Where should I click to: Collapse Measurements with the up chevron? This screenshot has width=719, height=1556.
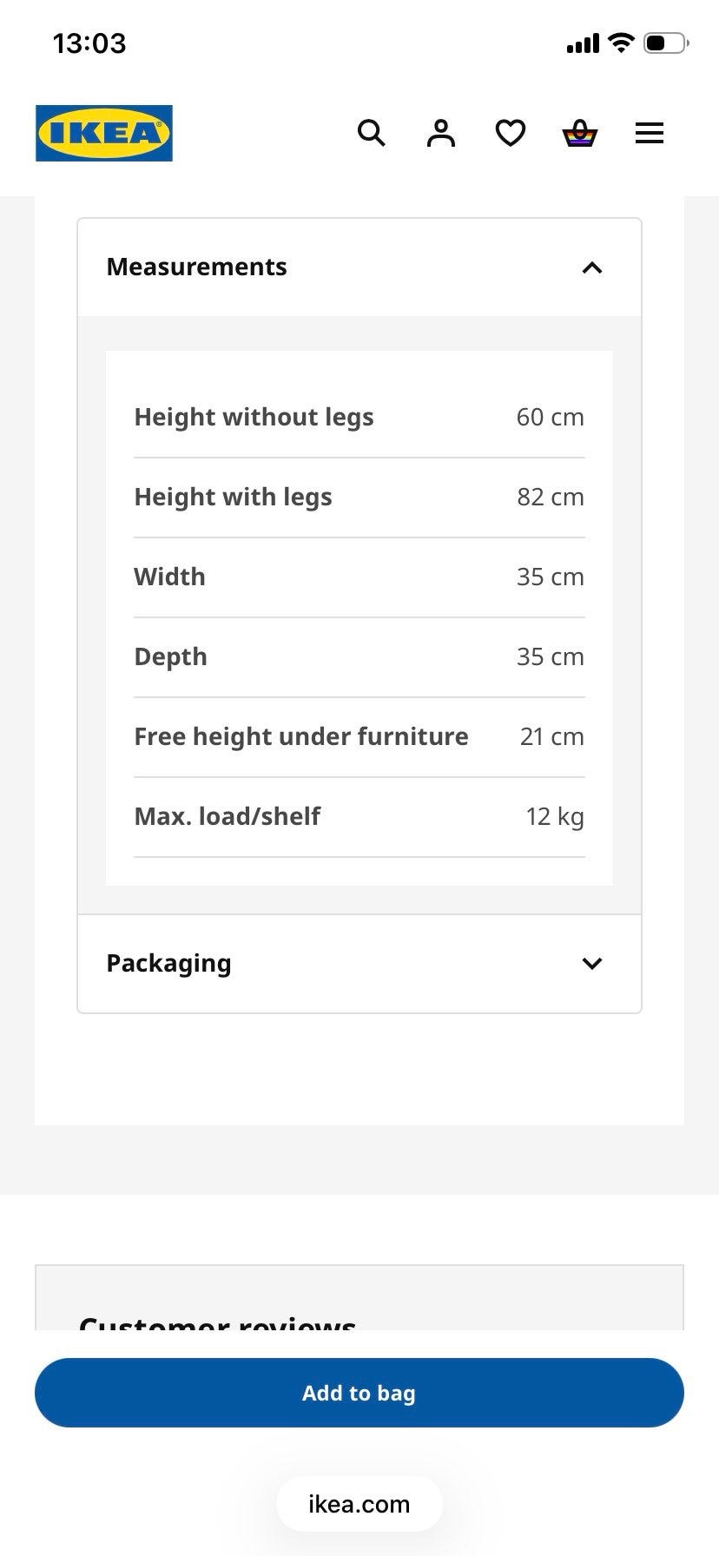[x=592, y=267]
